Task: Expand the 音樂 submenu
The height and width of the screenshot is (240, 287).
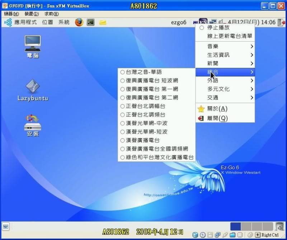Action: pos(225,46)
